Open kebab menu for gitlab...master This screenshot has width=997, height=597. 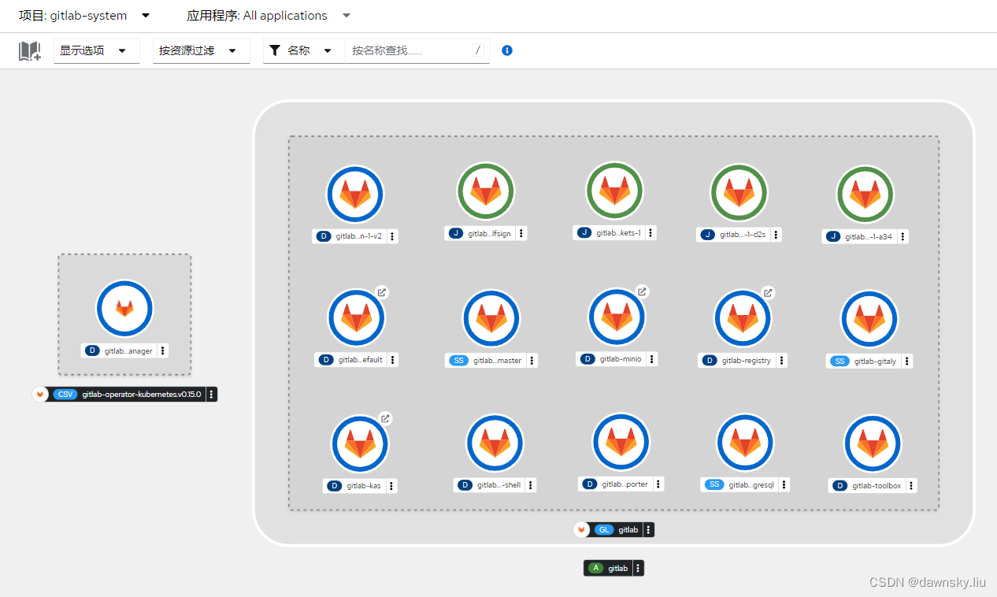(x=532, y=361)
